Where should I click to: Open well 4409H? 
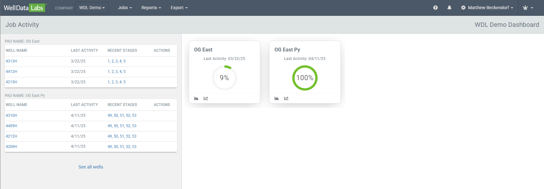(x=11, y=126)
